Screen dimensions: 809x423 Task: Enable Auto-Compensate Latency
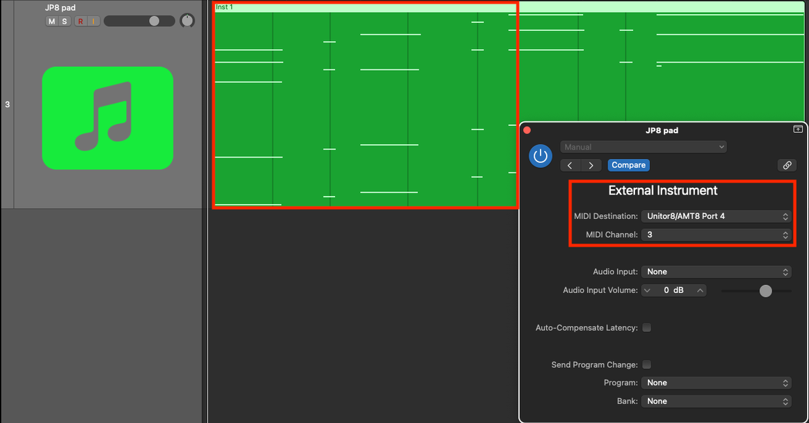click(647, 327)
